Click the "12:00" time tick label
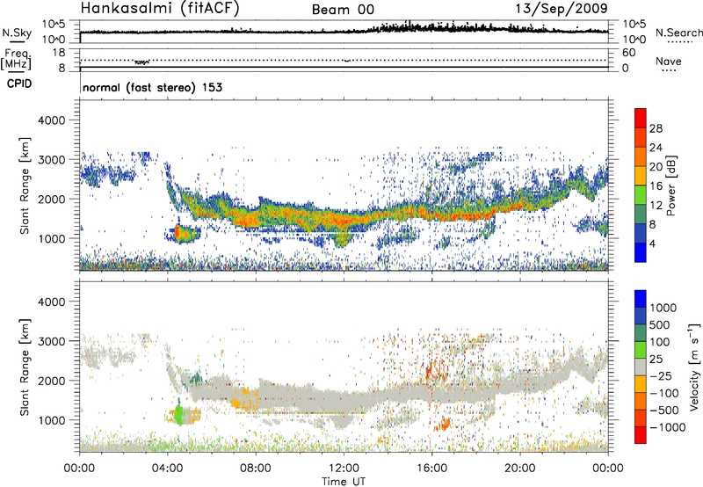 tap(344, 469)
